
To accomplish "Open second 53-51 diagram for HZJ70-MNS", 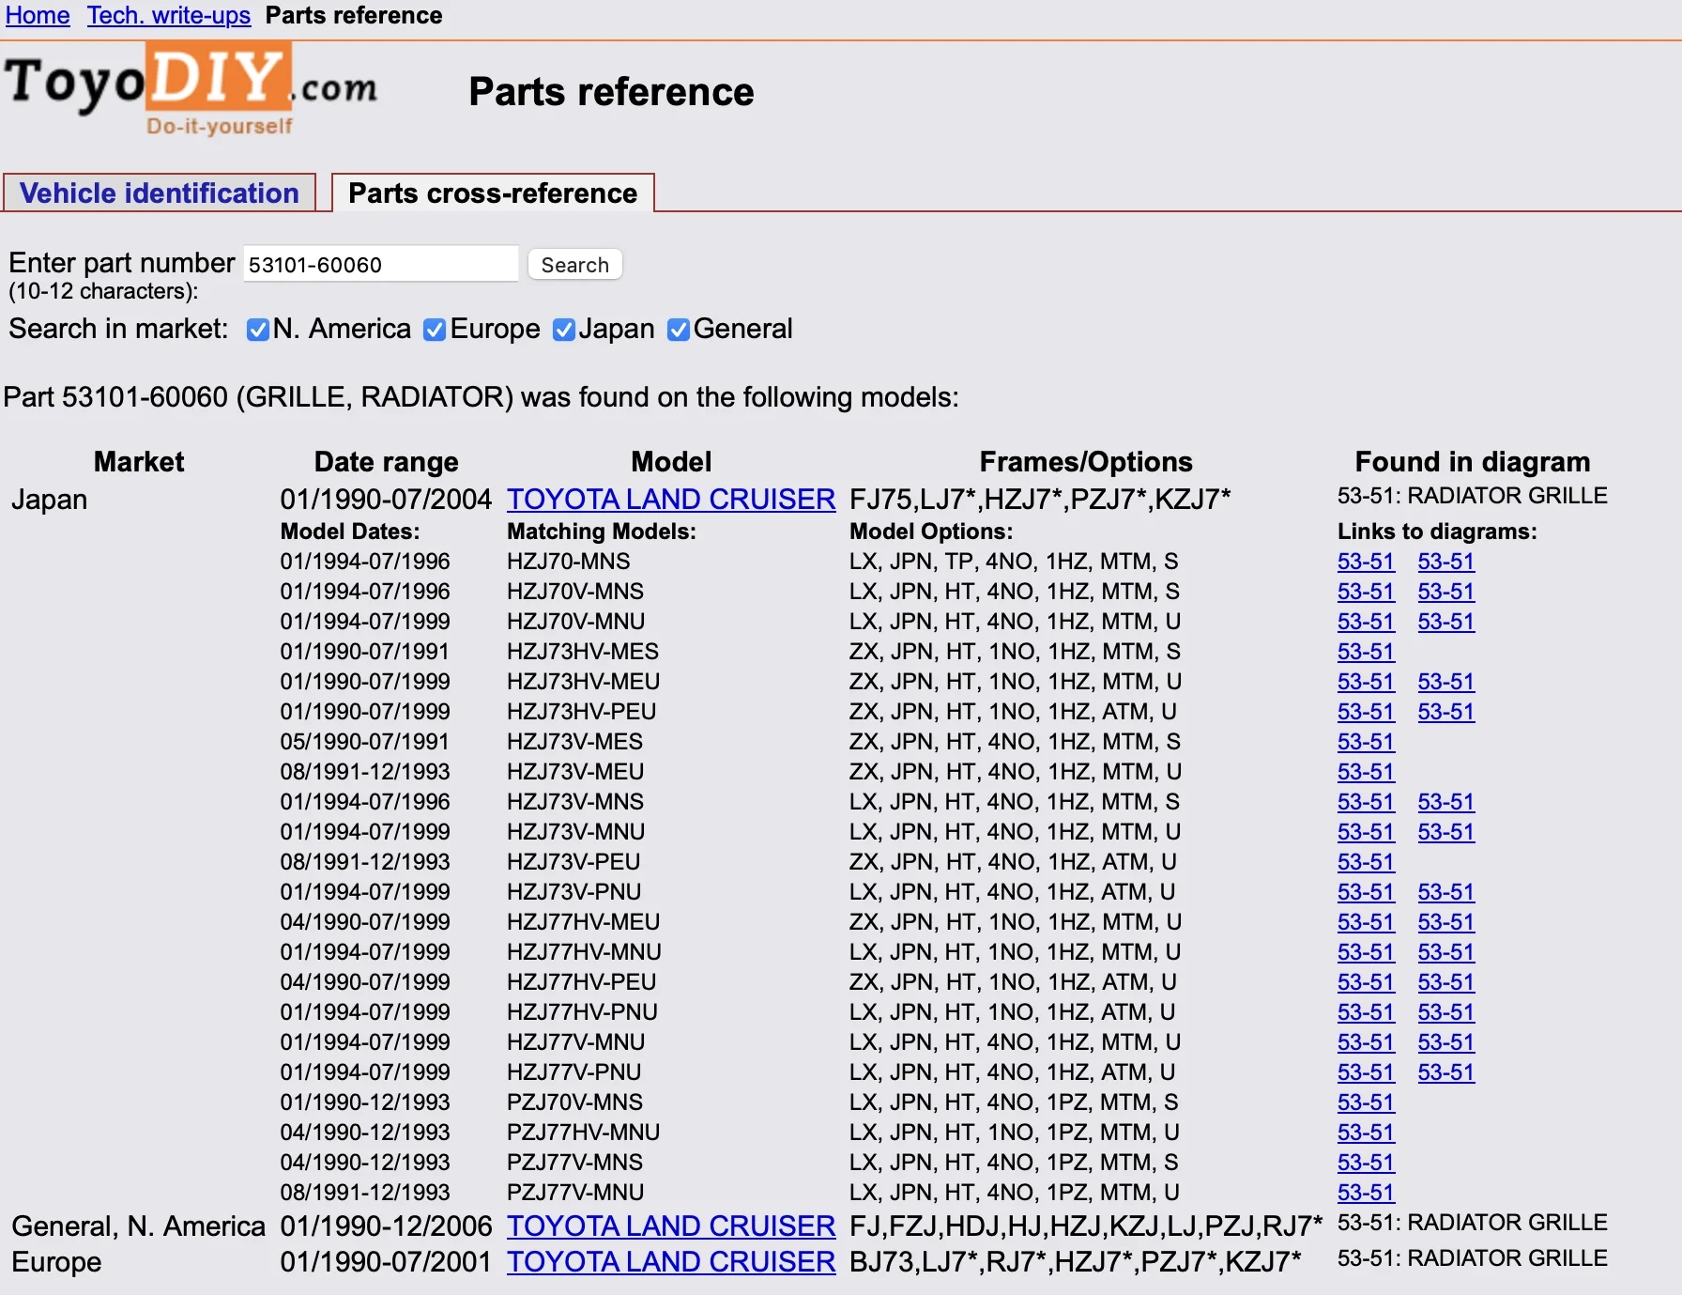I will (x=1446, y=562).
